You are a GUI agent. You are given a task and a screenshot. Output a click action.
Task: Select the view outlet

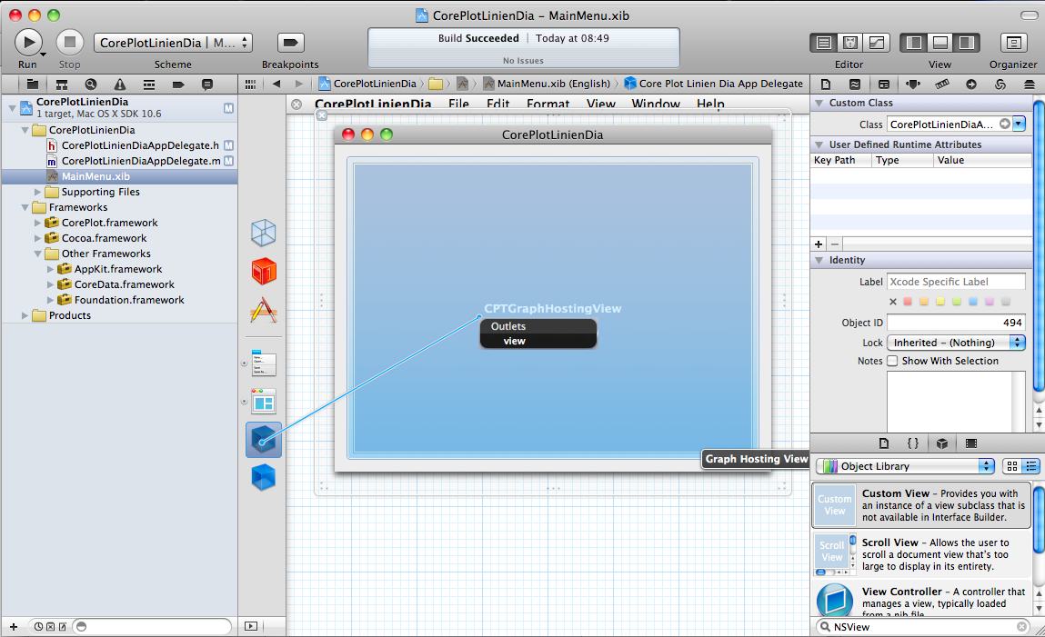(515, 341)
